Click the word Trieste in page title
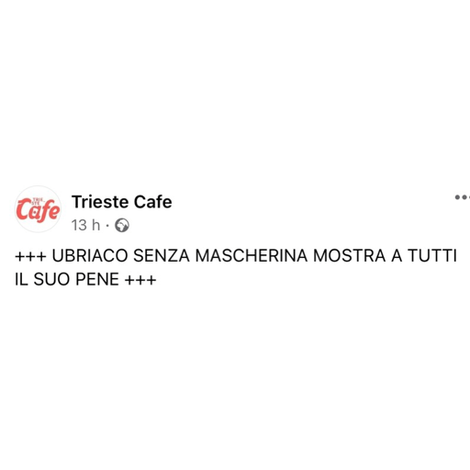Viewport: 470px width, 470px height. click(x=100, y=202)
